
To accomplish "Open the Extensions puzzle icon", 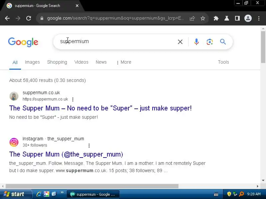I will point(216,18).
